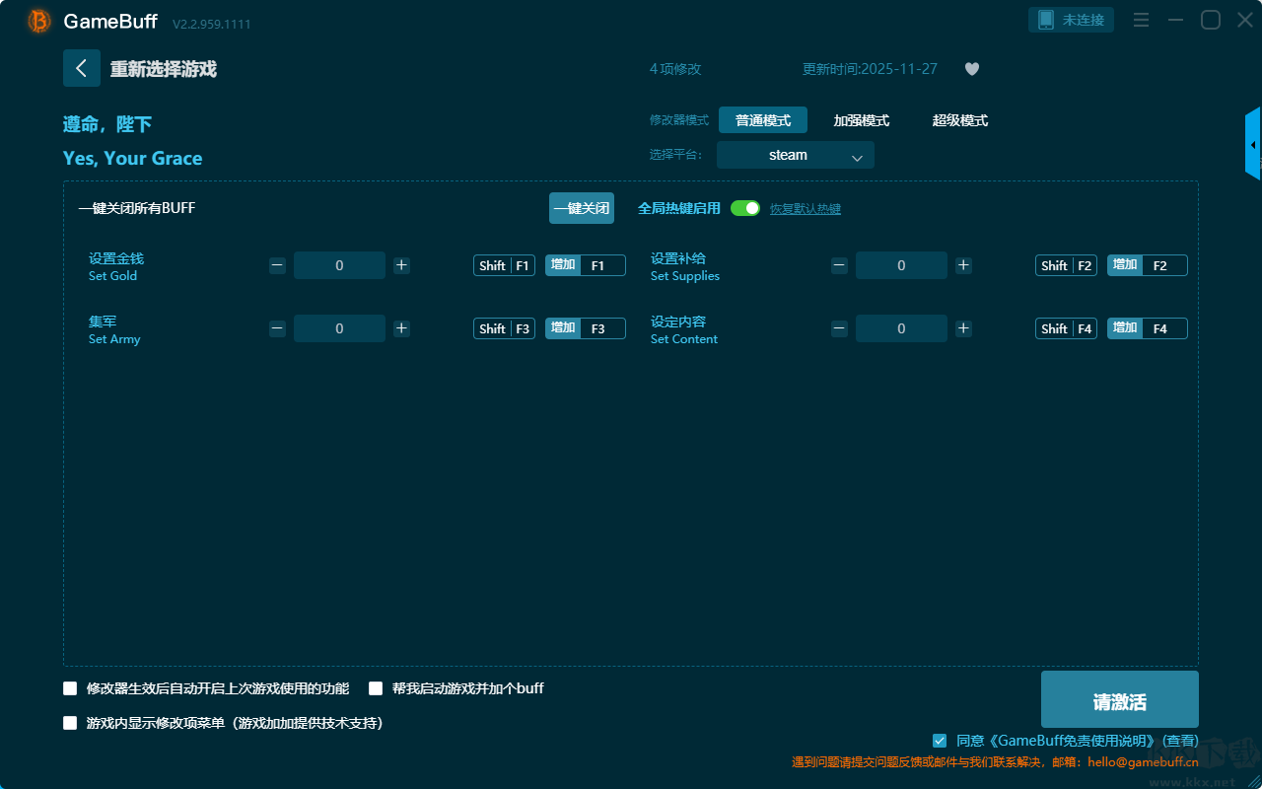Select 超级模式 mode tab
Image resolution: width=1262 pixels, height=789 pixels.
[959, 120]
